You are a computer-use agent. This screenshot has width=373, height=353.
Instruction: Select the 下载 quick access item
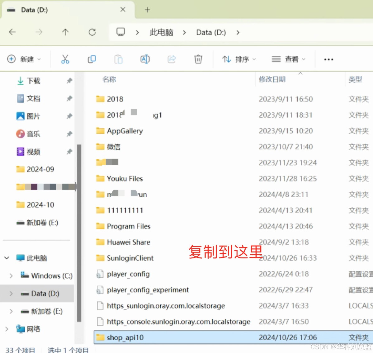click(x=33, y=81)
